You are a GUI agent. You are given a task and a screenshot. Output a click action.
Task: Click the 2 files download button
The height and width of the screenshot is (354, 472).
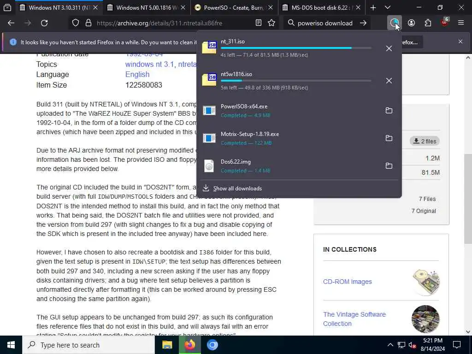(425, 141)
